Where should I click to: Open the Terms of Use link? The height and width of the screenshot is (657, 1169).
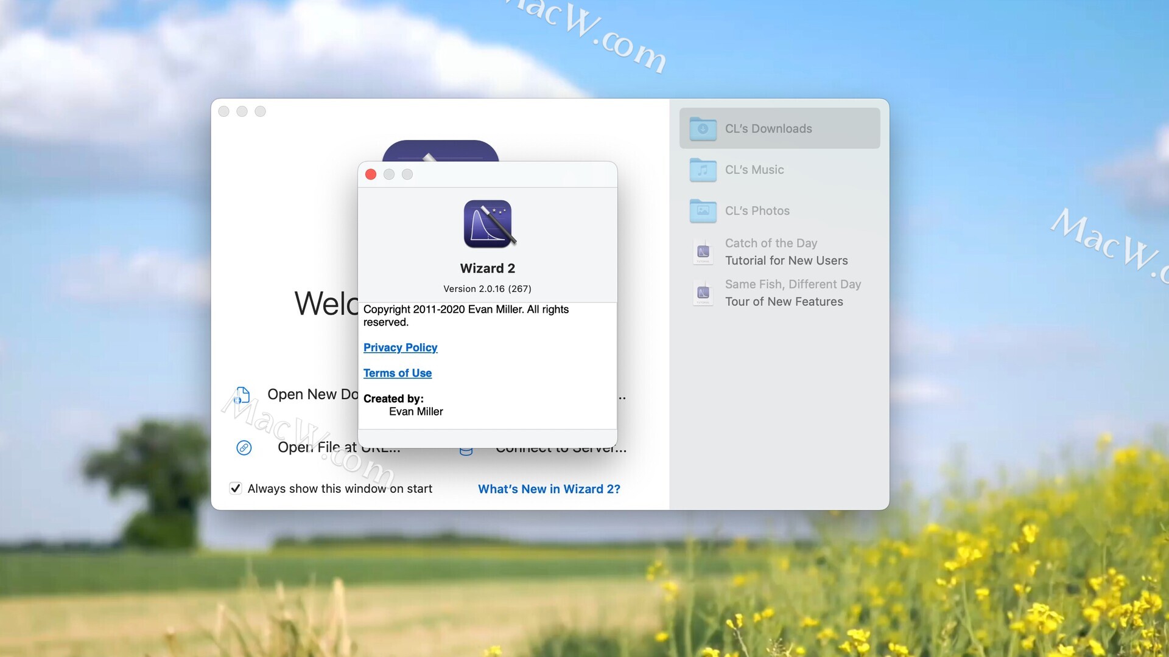click(398, 373)
